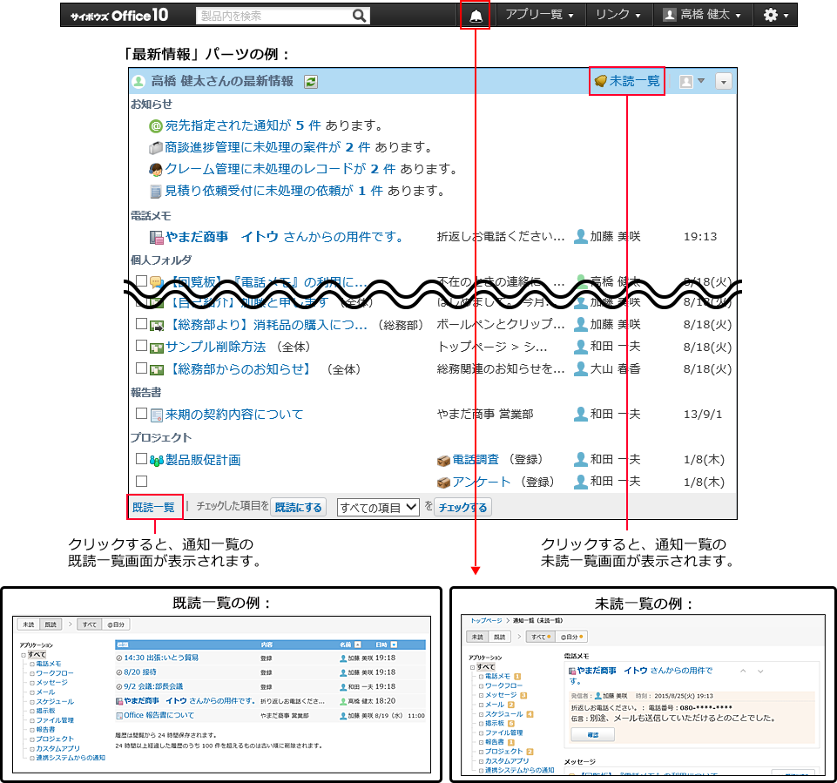Click the @ mention notification icon

pyautogui.click(x=155, y=126)
